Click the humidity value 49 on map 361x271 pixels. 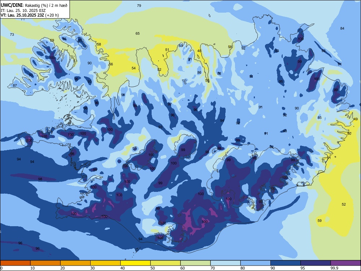click(x=356, y=119)
